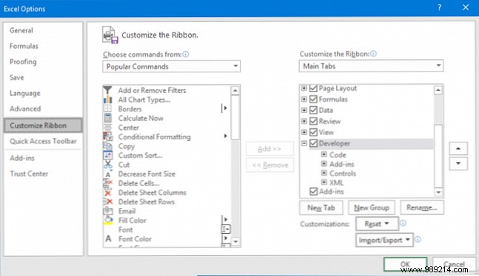Collapse the Developer tree node
The width and height of the screenshot is (479, 276).
click(x=304, y=143)
